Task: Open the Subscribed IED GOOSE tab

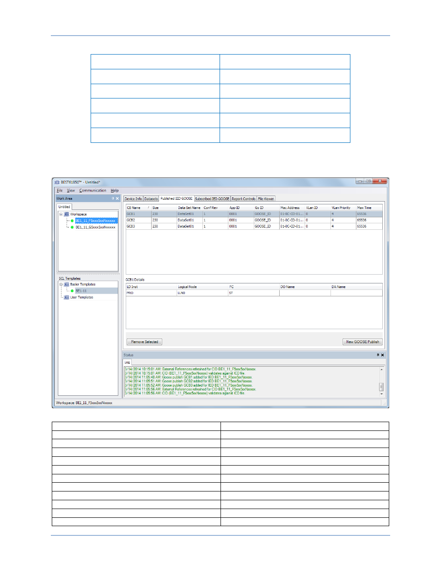Action: pyautogui.click(x=212, y=199)
